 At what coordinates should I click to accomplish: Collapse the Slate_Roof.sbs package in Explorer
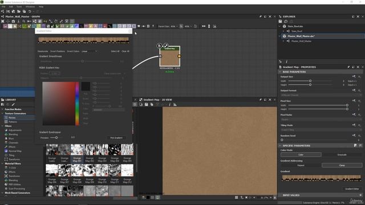point(280,26)
